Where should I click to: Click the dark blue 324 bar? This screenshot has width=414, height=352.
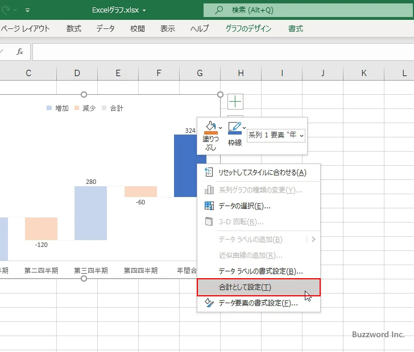pos(185,166)
